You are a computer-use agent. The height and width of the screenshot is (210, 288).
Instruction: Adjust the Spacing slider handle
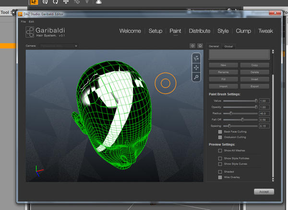click(229, 126)
